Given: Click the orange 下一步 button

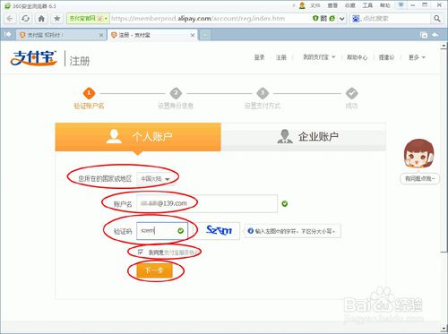Looking at the screenshot, I should click(x=154, y=270).
